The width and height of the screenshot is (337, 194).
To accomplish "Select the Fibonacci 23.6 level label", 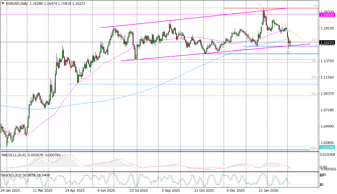I will point(315,40).
